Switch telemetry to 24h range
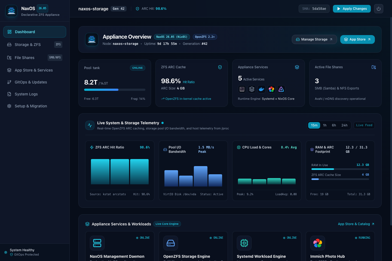Image resolution: width=392 pixels, height=261 pixels. 344,125
